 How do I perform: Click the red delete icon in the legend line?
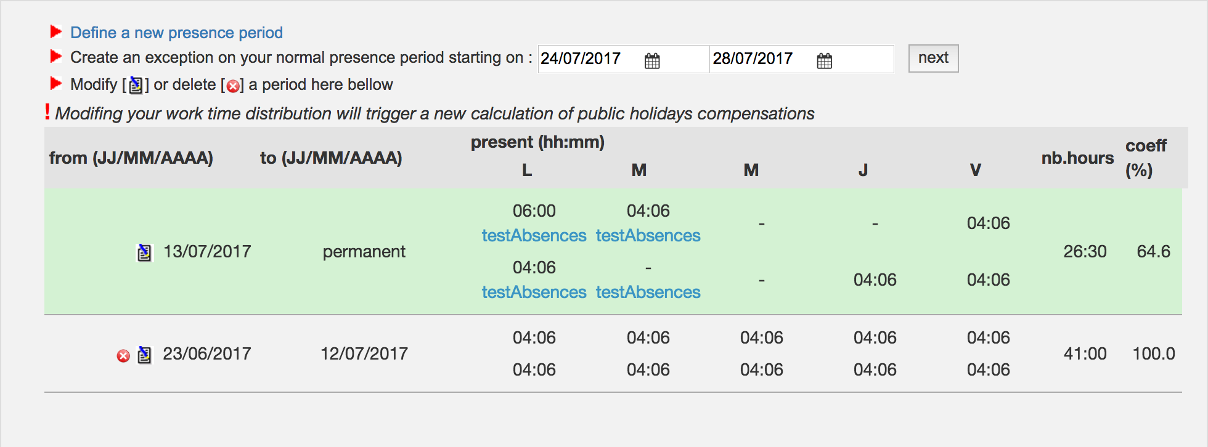click(233, 86)
